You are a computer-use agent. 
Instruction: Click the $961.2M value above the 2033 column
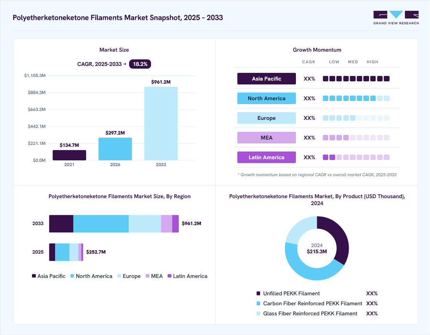click(x=161, y=82)
